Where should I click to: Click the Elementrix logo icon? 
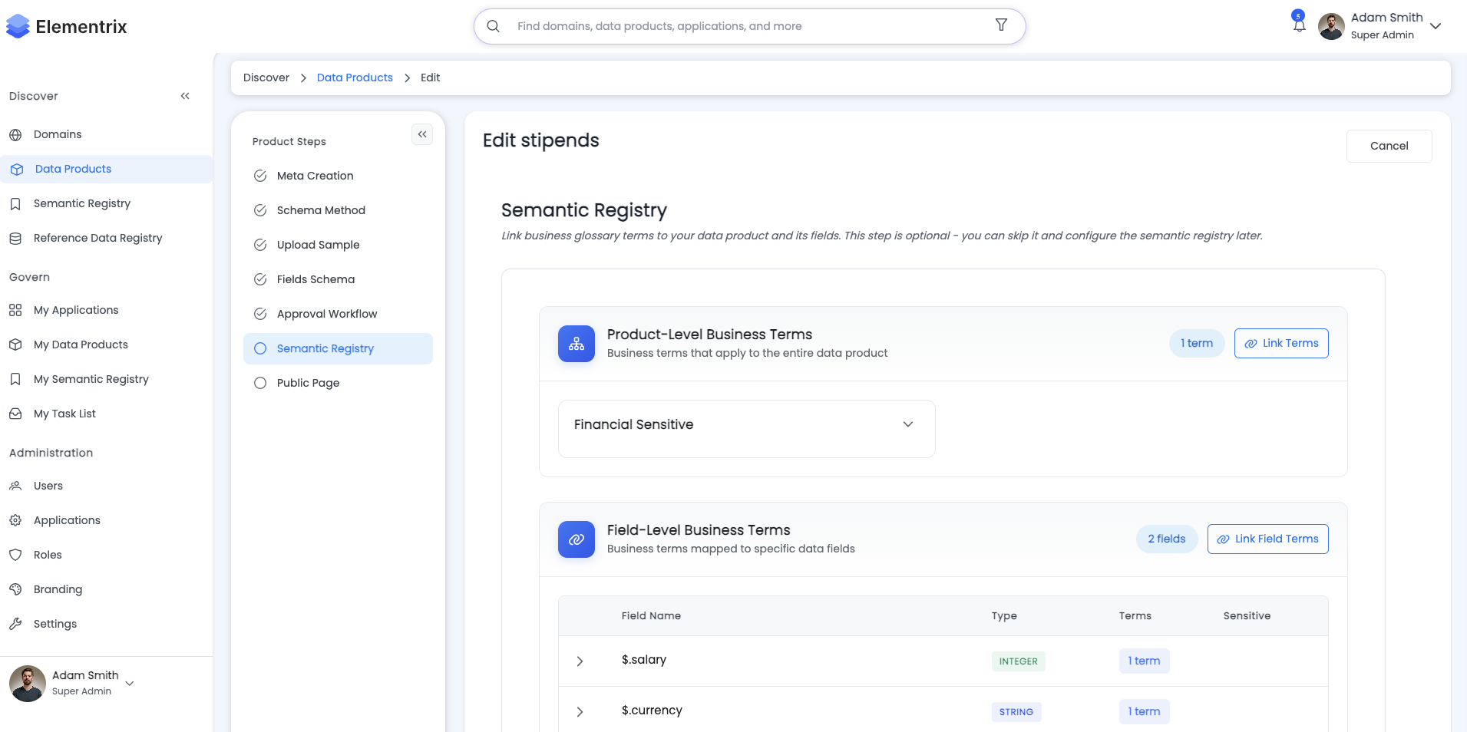click(x=18, y=27)
